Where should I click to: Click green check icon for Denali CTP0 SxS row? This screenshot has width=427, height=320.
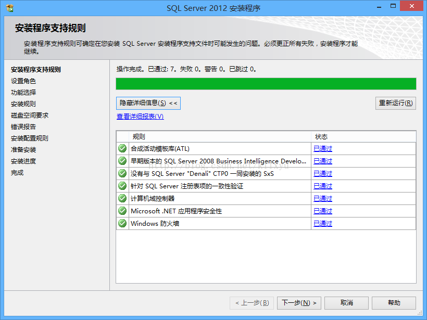point(122,173)
